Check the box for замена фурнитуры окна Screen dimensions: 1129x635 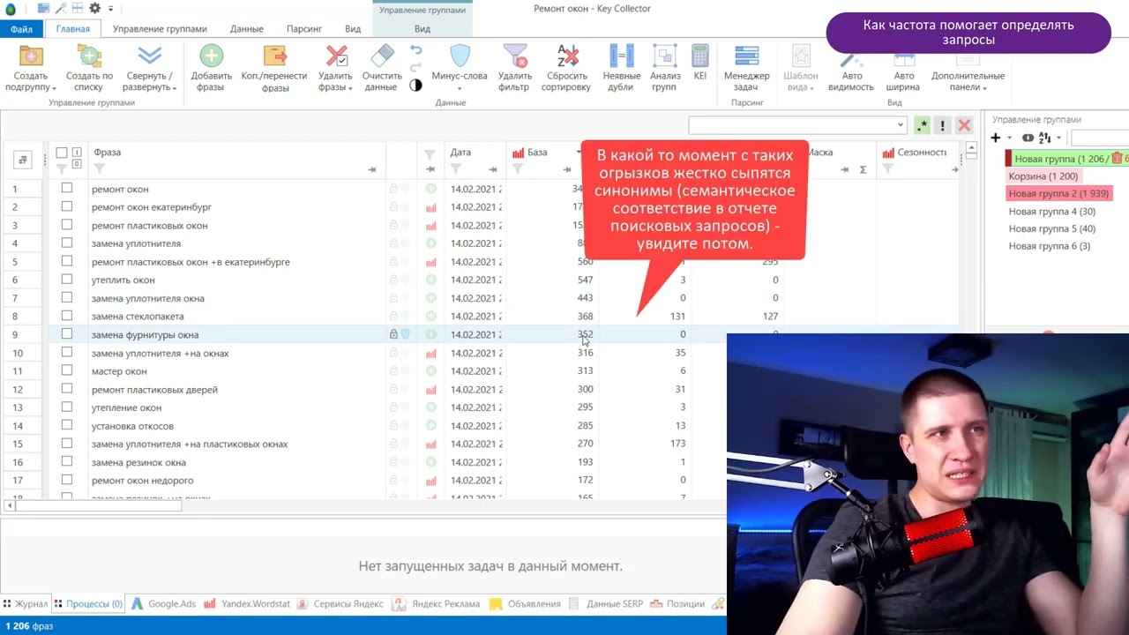pos(66,334)
